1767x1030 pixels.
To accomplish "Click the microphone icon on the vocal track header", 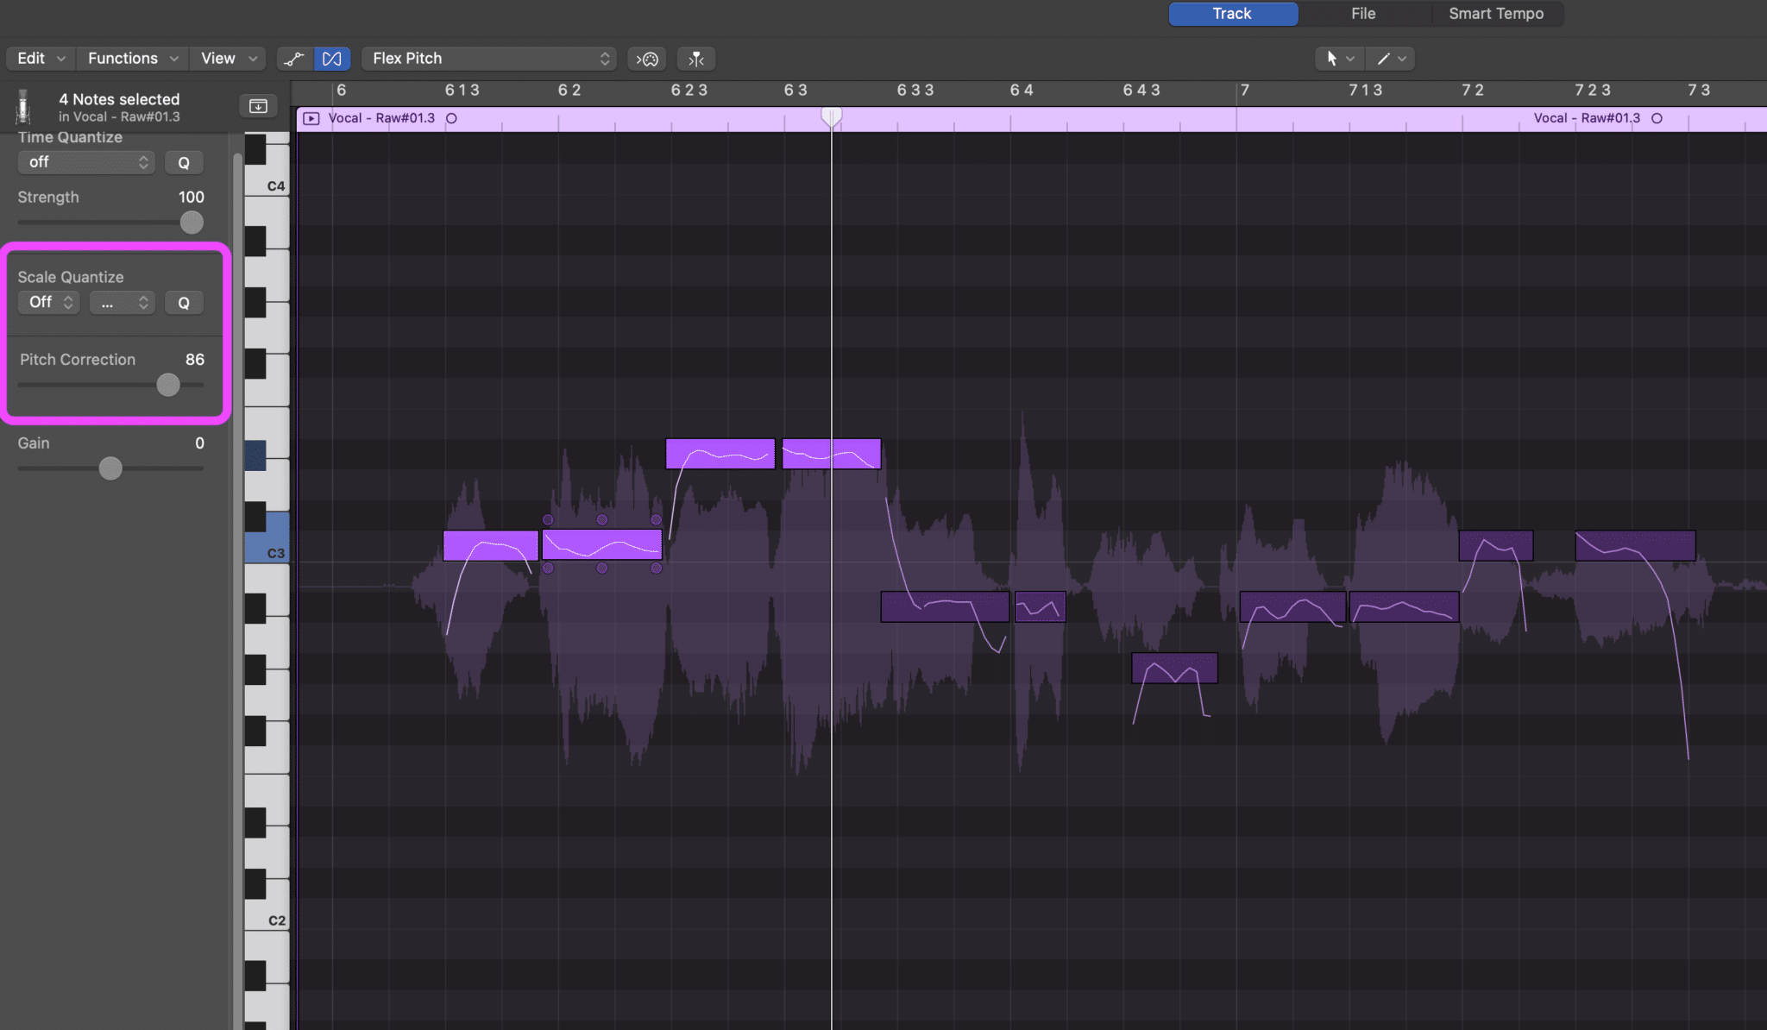I will tap(23, 105).
